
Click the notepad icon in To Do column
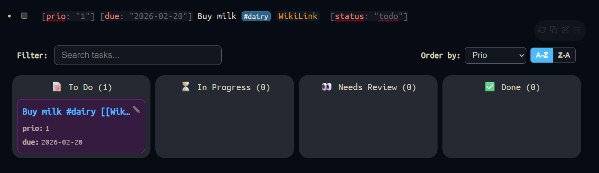(x=57, y=87)
